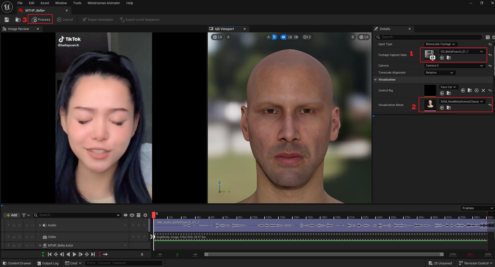Open the Tools menu
The image size is (495, 267).
tap(77, 3)
